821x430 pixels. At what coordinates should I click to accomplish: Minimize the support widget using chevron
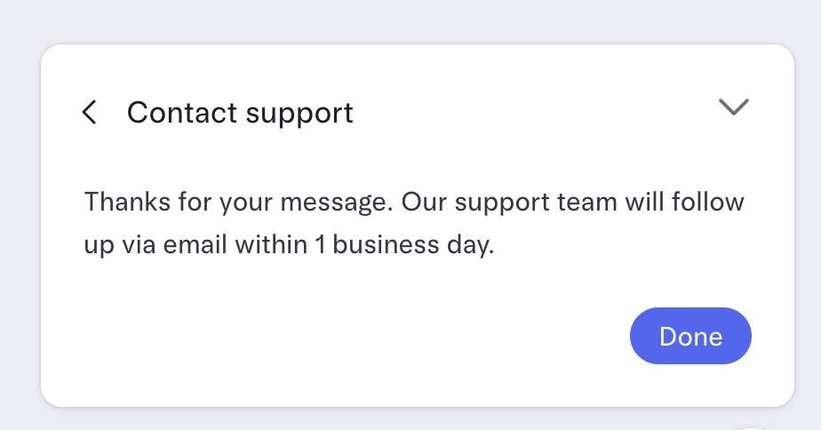[733, 107]
